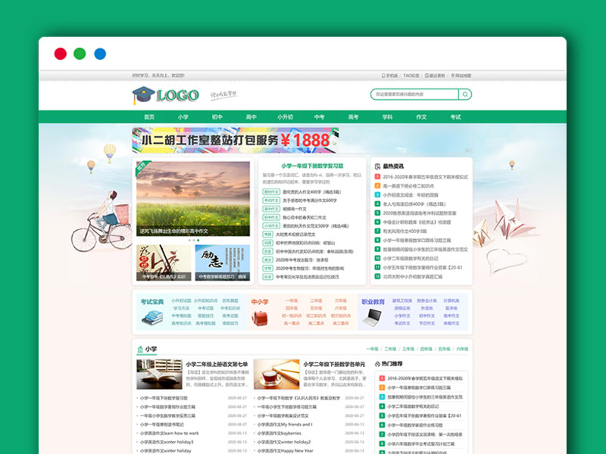The image size is (606, 454).
Task: Click 小升初试题 in the 考试宝典 panel
Action: (182, 299)
